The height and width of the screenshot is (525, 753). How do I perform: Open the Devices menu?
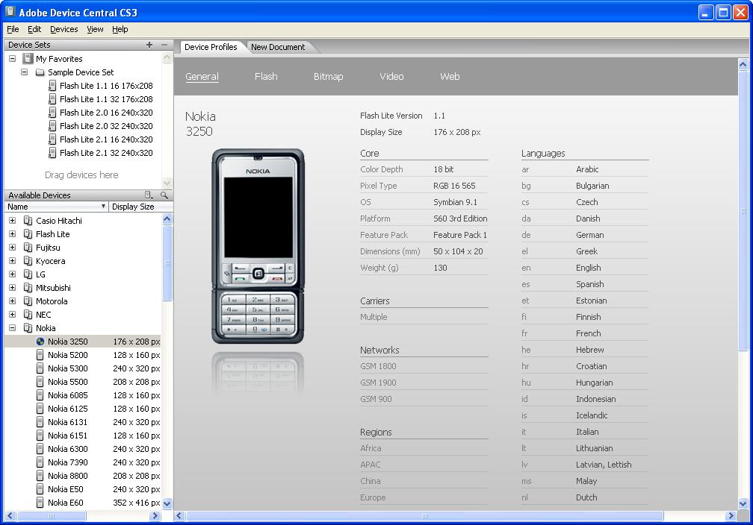click(x=64, y=29)
